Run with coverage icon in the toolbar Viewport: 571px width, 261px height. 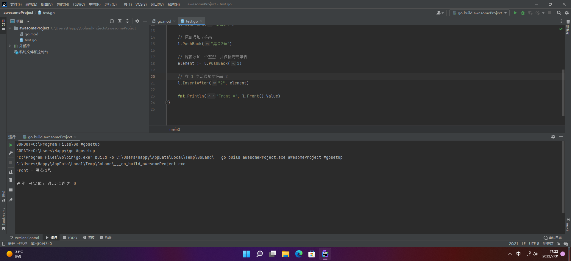530,13
